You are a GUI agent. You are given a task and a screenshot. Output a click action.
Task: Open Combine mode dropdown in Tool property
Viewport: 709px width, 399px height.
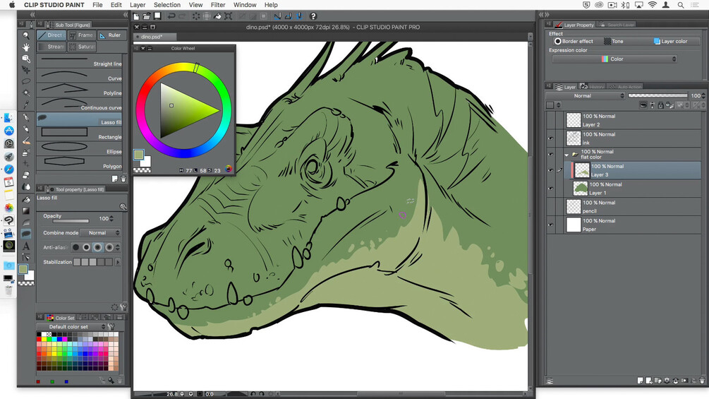(x=100, y=232)
